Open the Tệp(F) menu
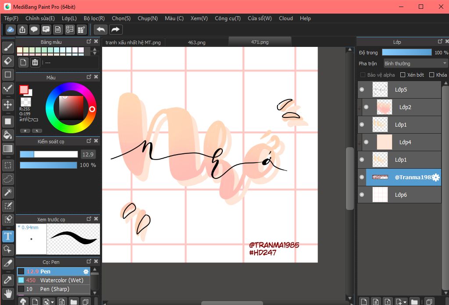This screenshot has width=449, height=305. (11, 18)
